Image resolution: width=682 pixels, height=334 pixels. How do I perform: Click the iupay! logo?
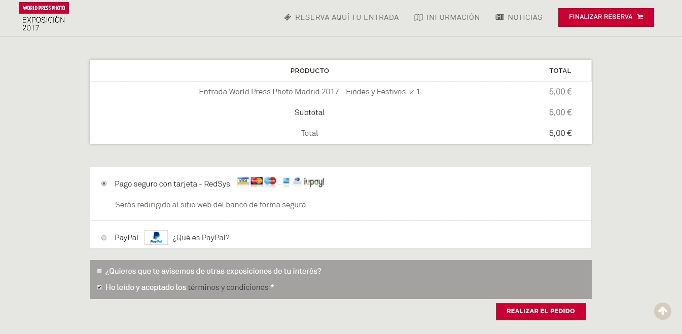click(314, 182)
